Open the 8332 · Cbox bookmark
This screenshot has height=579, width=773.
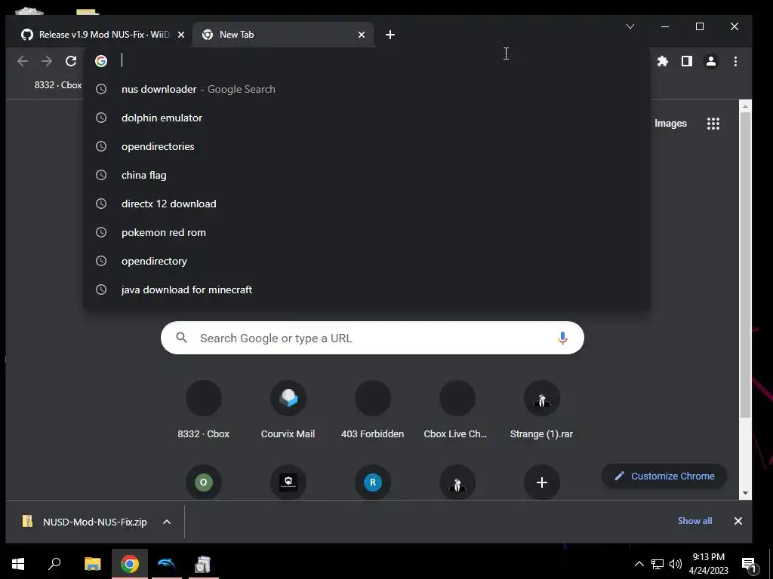57,85
